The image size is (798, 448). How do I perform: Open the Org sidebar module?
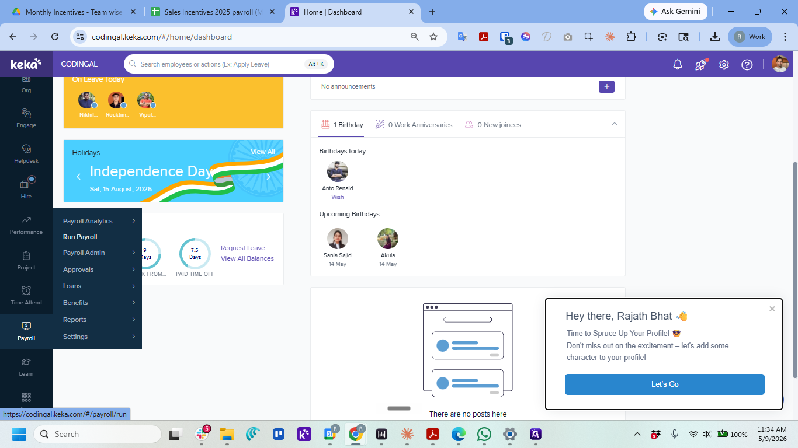tap(26, 84)
